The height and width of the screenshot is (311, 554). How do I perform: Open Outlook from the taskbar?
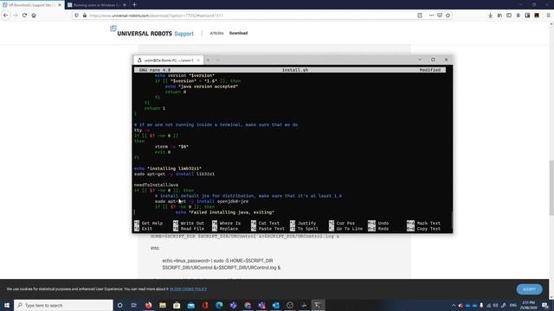click(x=275, y=305)
